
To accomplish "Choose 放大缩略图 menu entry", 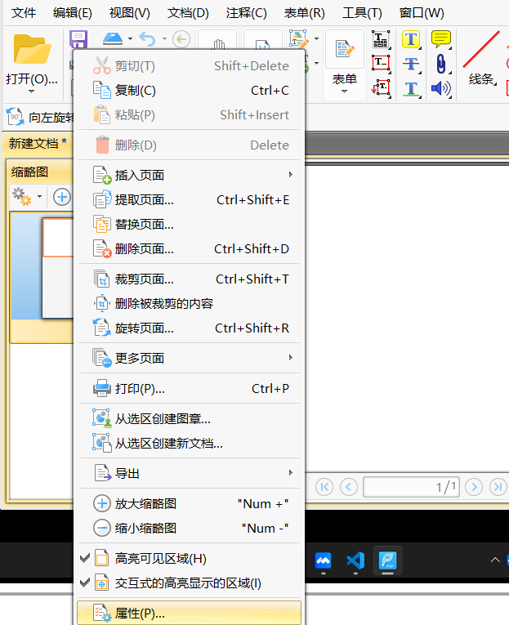I will click(x=190, y=503).
